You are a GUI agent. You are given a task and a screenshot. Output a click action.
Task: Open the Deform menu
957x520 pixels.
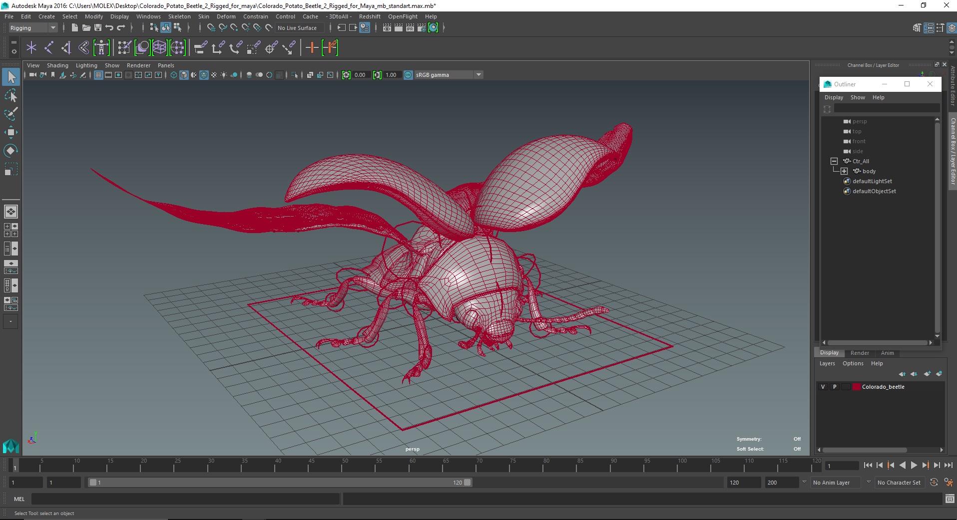(x=226, y=16)
